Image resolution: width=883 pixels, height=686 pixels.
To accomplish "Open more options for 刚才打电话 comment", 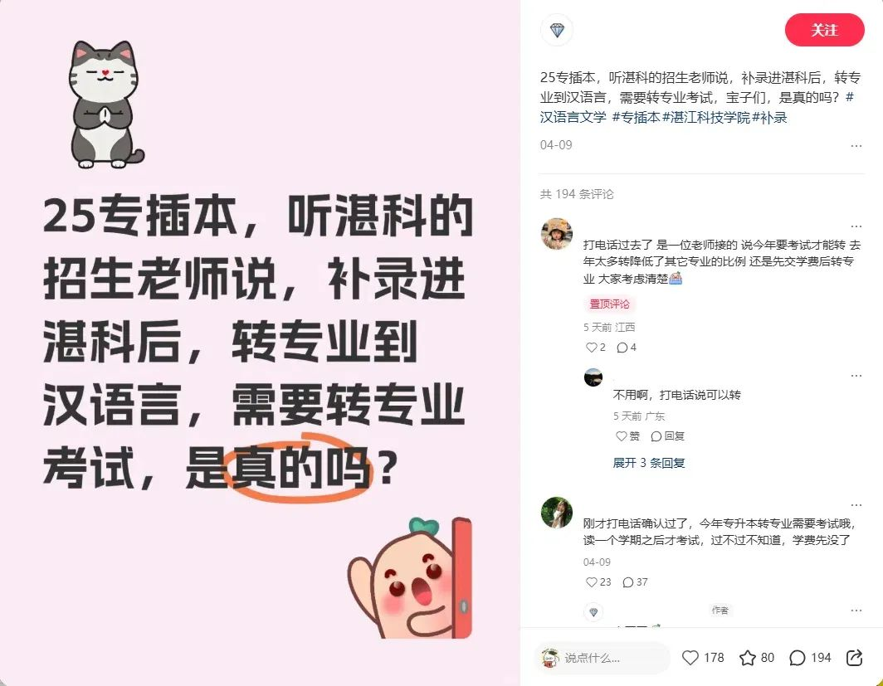I will [x=856, y=505].
